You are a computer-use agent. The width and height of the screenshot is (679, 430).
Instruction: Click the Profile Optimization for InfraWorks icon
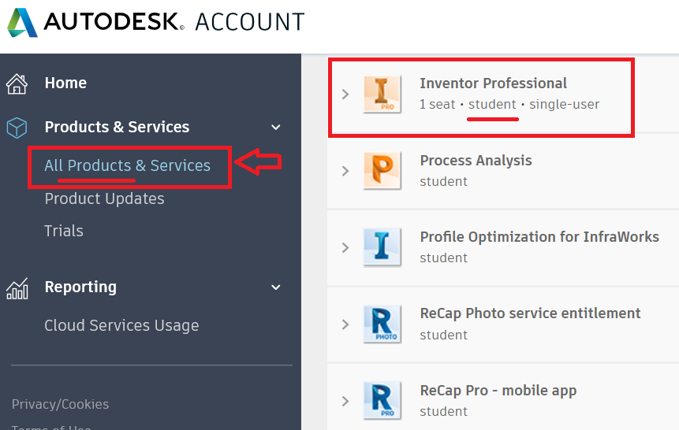[x=382, y=247]
